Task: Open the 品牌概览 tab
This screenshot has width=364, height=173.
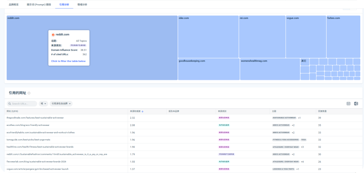Action: tap(14, 4)
